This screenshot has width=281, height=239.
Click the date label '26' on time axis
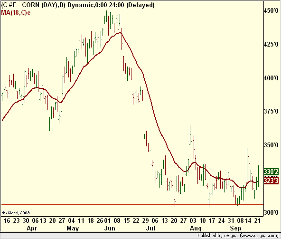tap(100, 220)
